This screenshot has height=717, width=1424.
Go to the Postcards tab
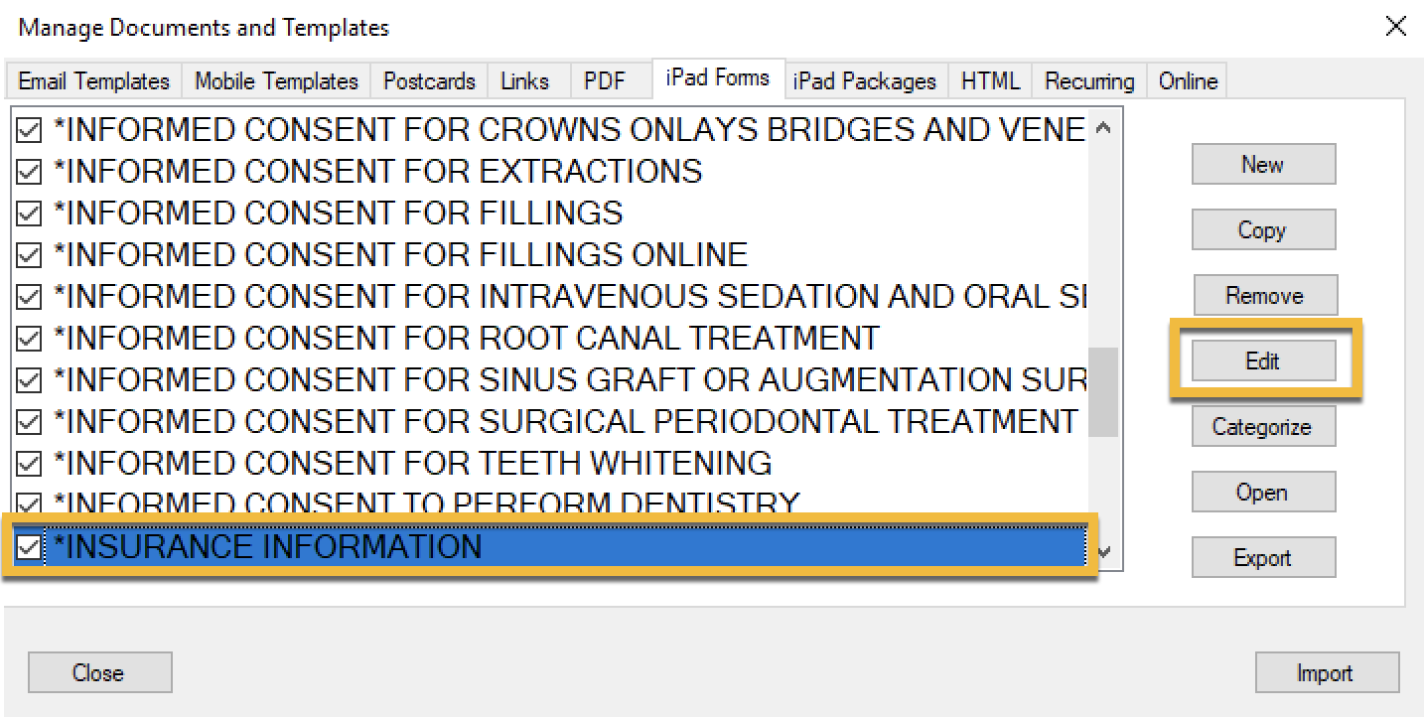(x=430, y=81)
